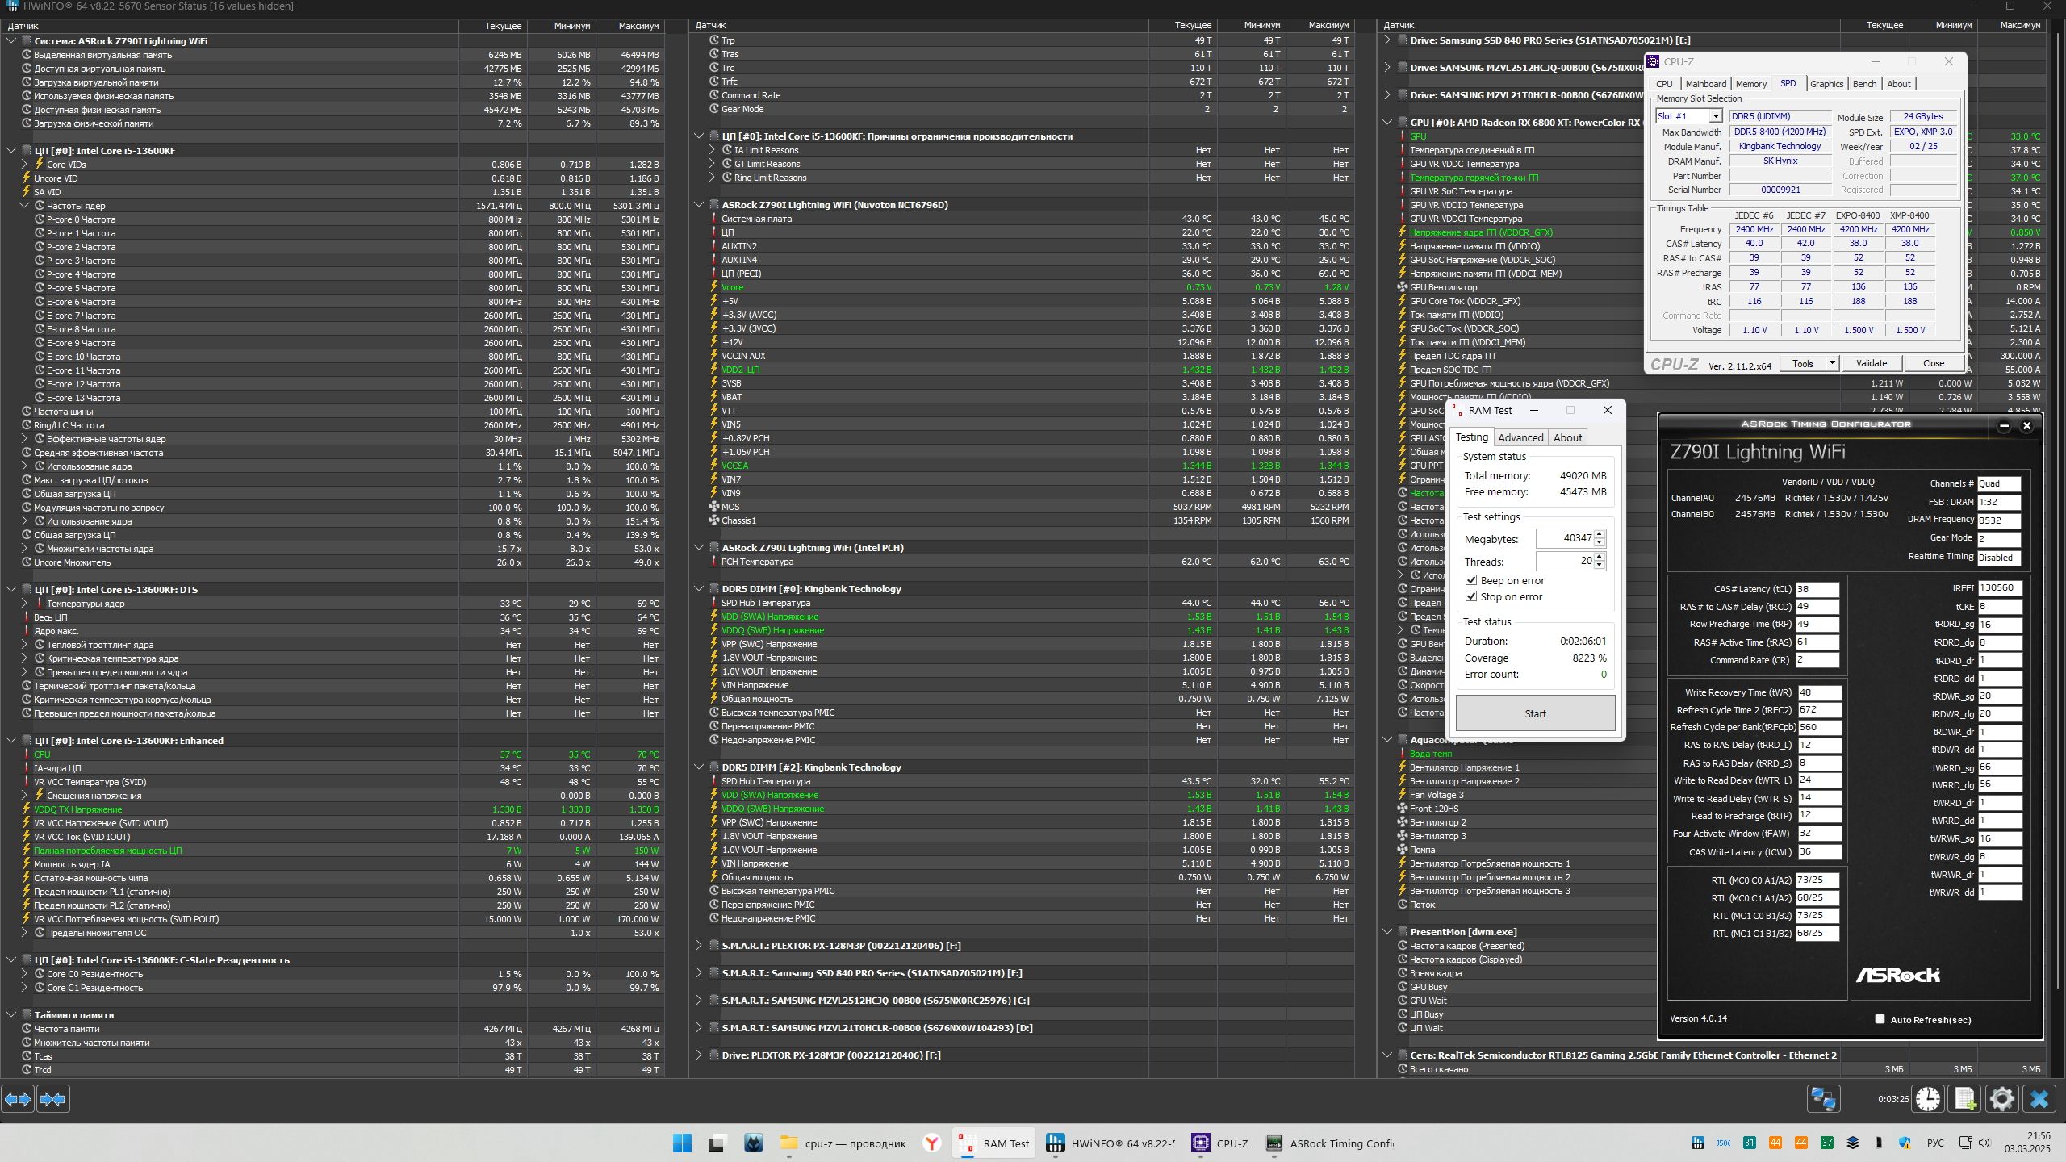Enable Auto Refresh checkbox in Timing Configurator

tap(1880, 1019)
